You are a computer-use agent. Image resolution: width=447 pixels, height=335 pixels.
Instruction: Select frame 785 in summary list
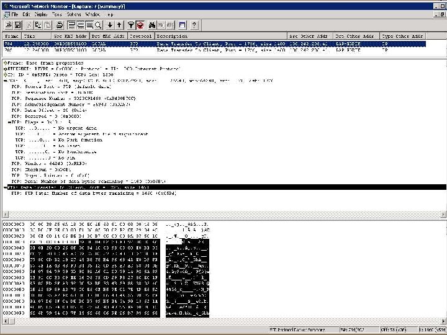[215, 50]
